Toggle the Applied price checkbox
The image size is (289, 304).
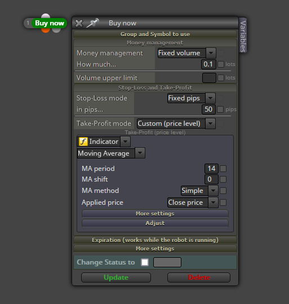(x=223, y=202)
